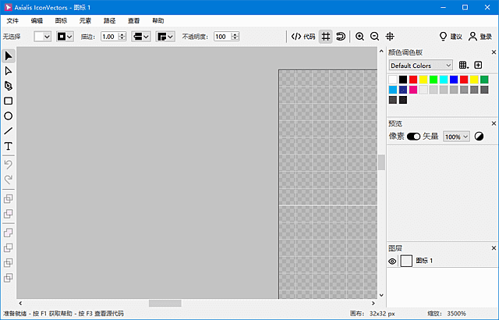Screen dimensions: 499x320
Task: Open the 文件 menu
Action: 12,20
